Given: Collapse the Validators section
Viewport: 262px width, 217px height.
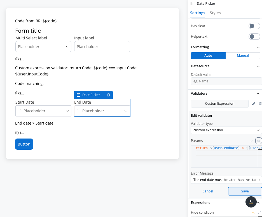Looking at the screenshot, I should tap(258, 94).
